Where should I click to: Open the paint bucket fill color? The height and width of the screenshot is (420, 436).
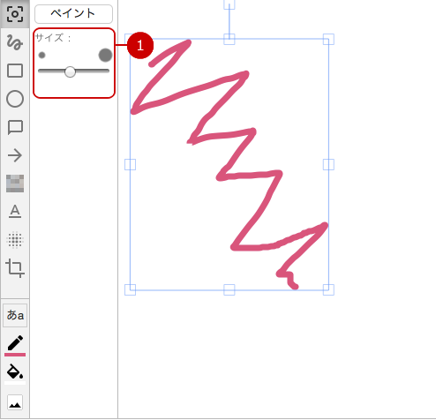(x=15, y=373)
